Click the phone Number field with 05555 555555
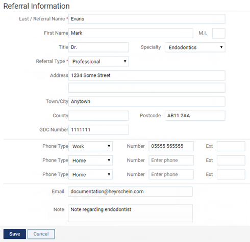 [171, 146]
